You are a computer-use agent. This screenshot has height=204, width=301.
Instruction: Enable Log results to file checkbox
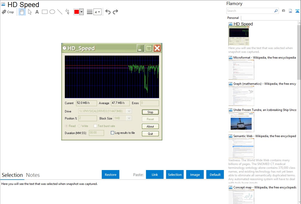(x=113, y=133)
